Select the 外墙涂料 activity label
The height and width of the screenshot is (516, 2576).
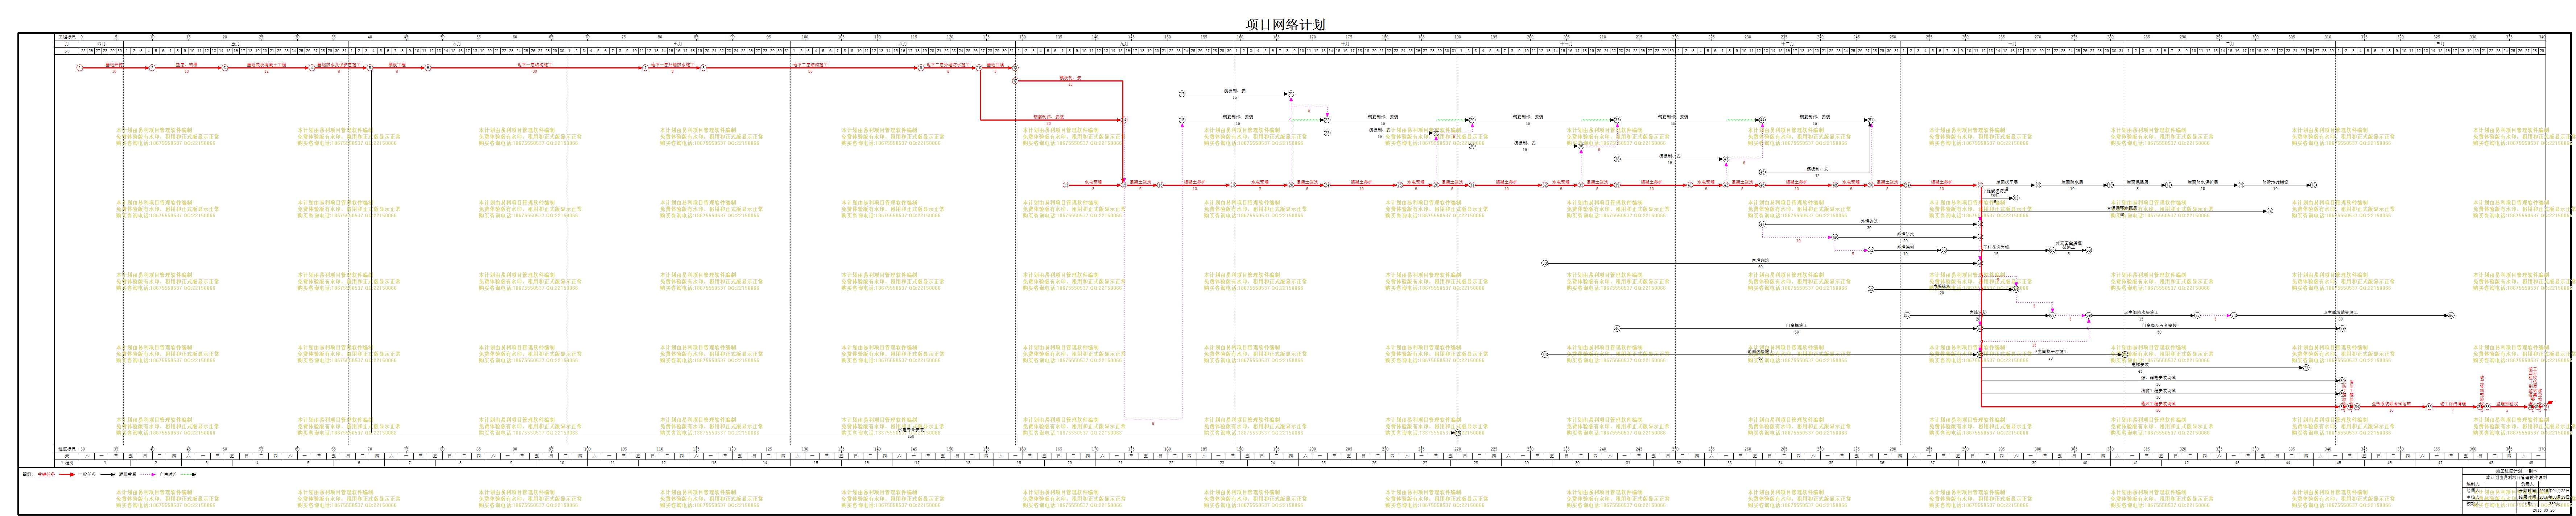click(1906, 248)
